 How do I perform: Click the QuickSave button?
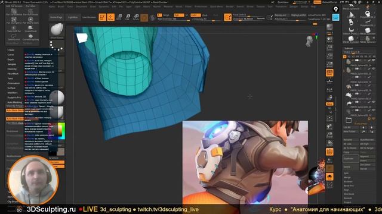(x=283, y=2)
